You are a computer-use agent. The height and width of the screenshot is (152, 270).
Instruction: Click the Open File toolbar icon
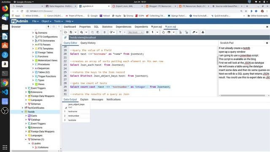pos(65,32)
